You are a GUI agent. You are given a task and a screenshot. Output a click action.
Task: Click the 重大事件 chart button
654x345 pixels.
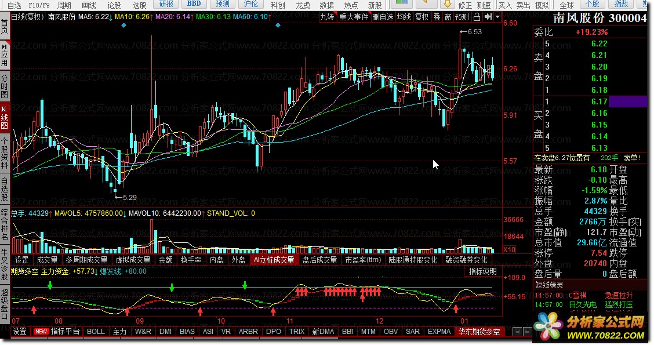354,17
